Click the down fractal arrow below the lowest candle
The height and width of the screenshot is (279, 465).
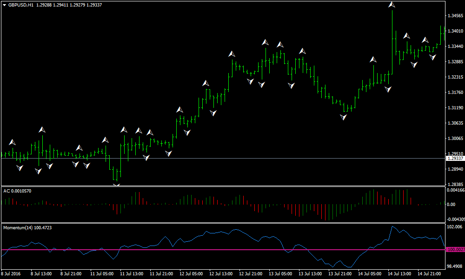point(116,185)
